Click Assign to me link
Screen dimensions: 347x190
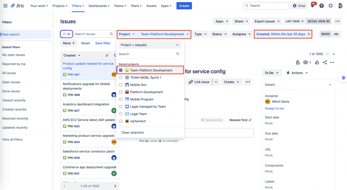[274, 108]
